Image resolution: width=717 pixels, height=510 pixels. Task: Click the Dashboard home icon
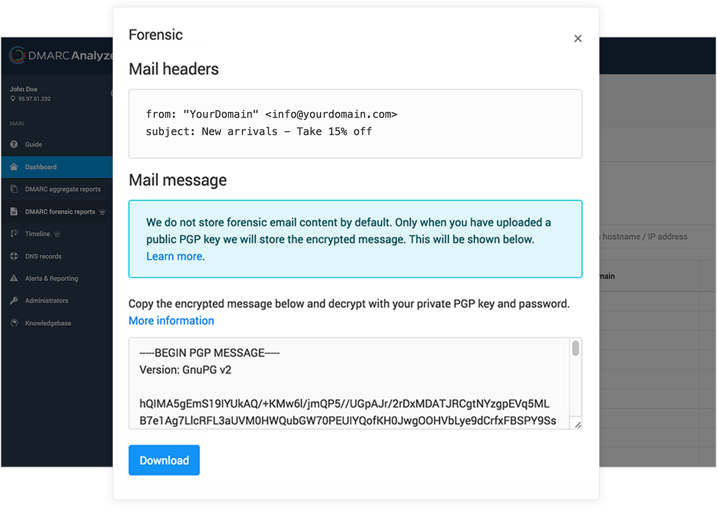(13, 167)
